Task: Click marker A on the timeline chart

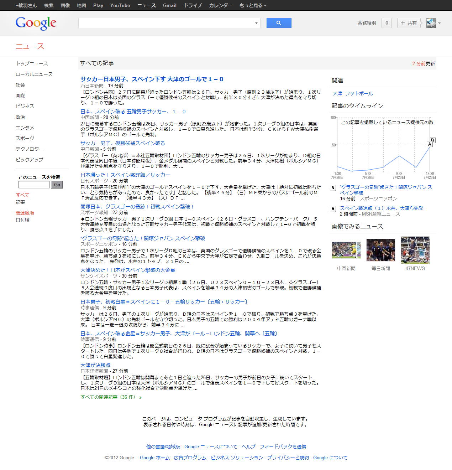Action: click(430, 144)
